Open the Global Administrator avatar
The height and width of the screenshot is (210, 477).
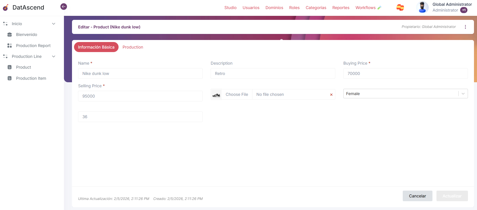422,7
